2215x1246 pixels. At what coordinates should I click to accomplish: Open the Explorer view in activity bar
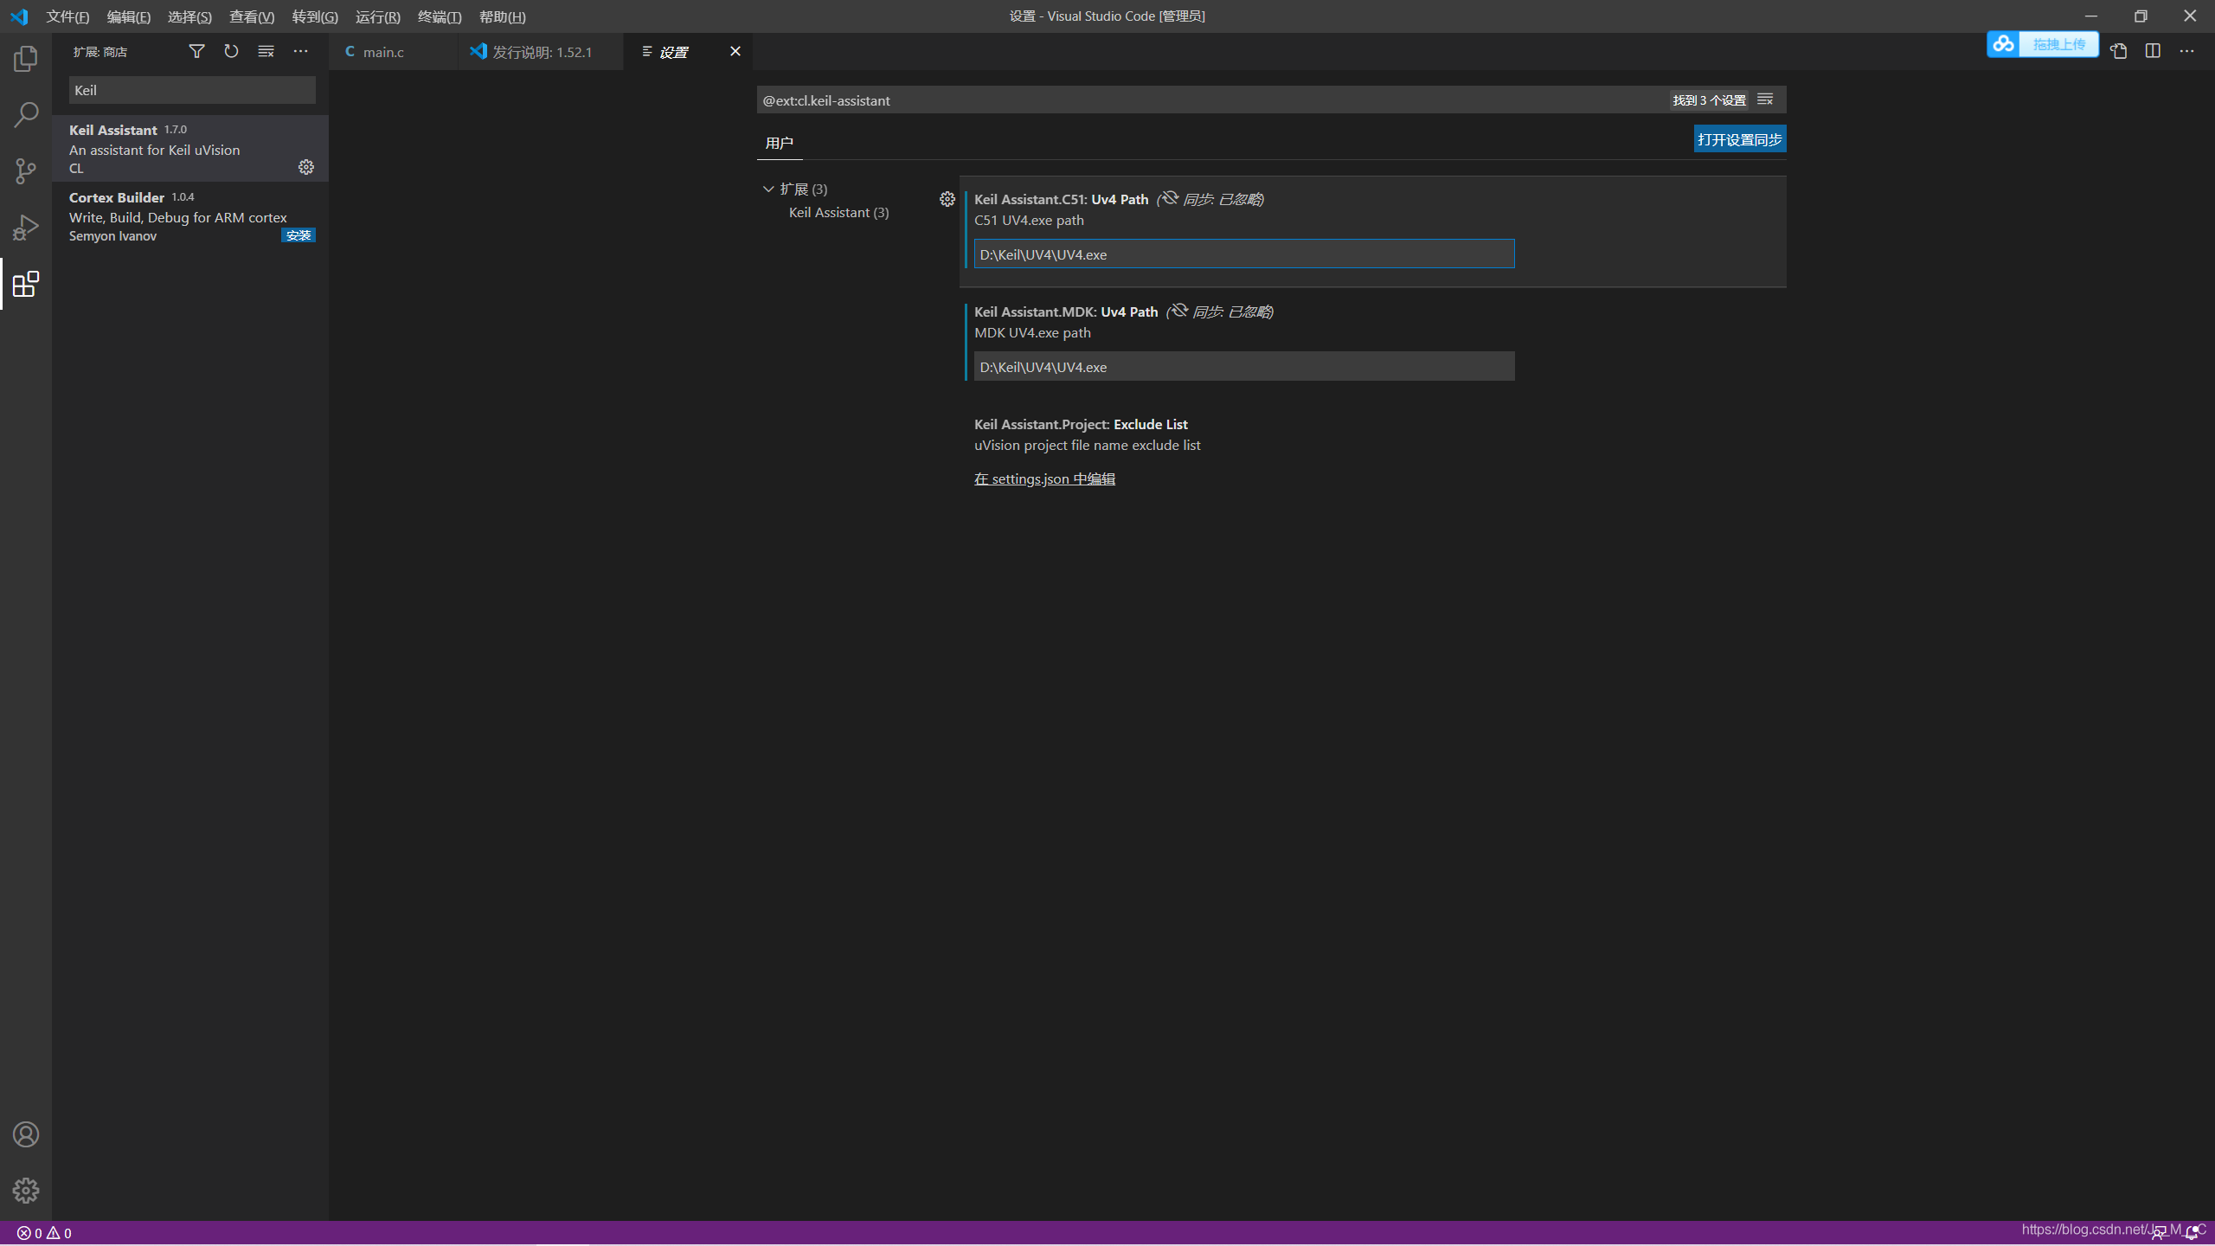pyautogui.click(x=26, y=59)
